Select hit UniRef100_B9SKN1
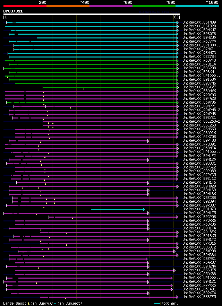This screenshot has height=306, width=222. [199, 72]
